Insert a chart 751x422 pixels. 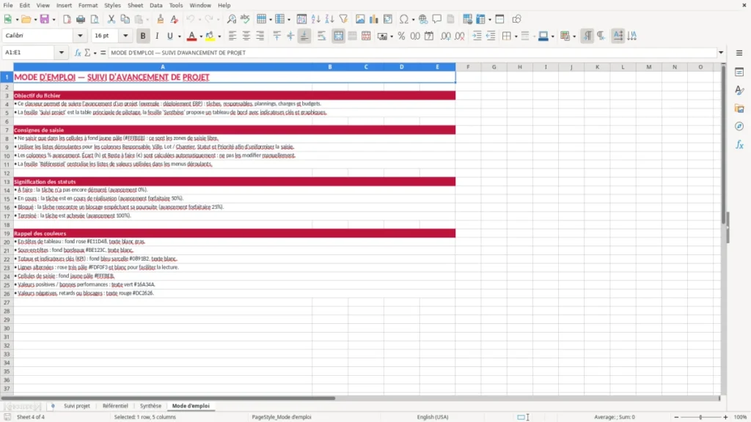(373, 19)
